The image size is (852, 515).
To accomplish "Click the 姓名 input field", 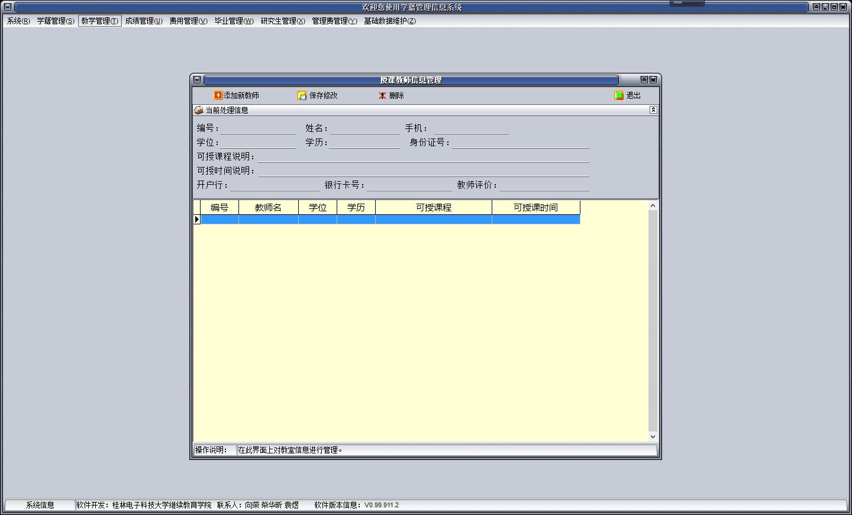I will [x=364, y=128].
